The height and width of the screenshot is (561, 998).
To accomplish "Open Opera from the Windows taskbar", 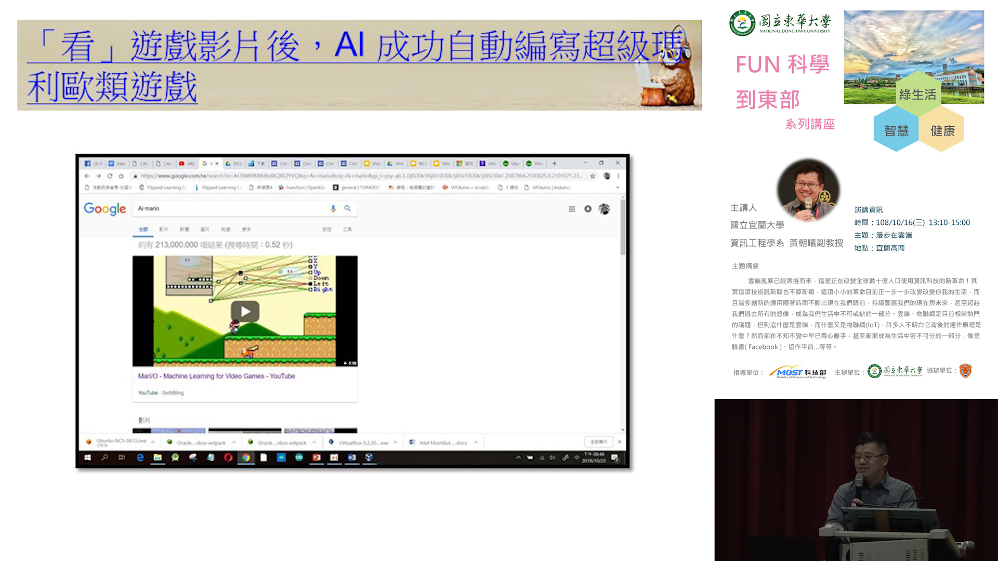I will 228,458.
